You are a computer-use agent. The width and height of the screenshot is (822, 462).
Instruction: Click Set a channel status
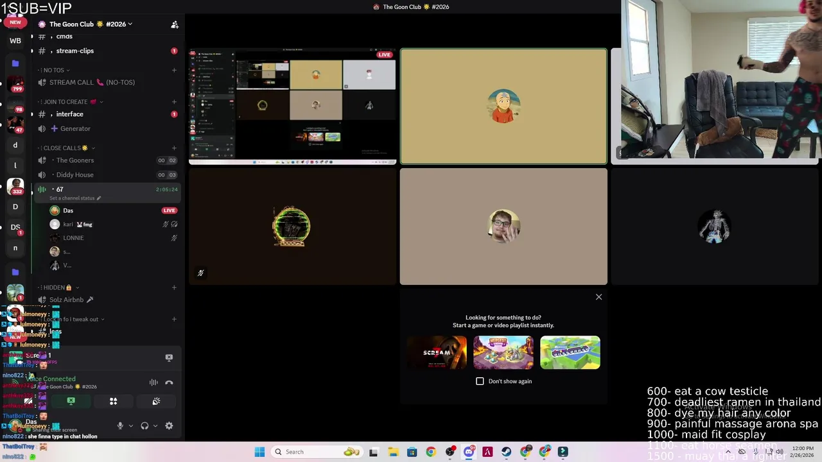pos(75,198)
